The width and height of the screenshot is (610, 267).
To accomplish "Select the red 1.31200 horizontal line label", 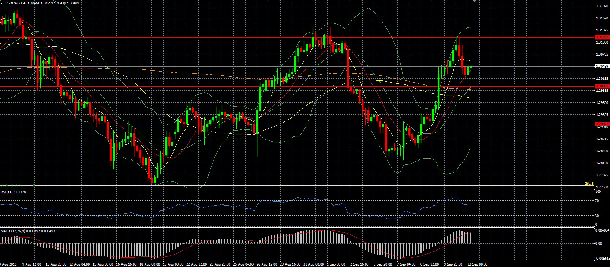I will pyautogui.click(x=602, y=37).
